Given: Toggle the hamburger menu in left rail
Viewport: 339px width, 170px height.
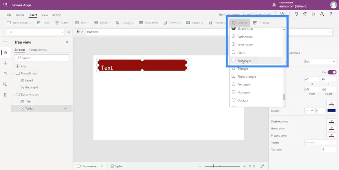Looking at the screenshot, I should [x=6, y=42].
